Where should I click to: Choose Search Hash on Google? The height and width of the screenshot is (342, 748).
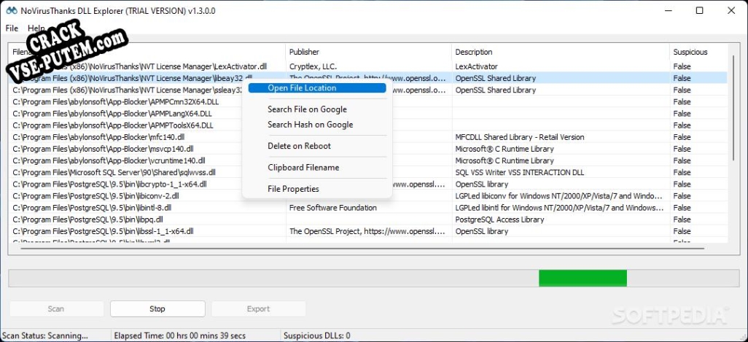pyautogui.click(x=310, y=125)
